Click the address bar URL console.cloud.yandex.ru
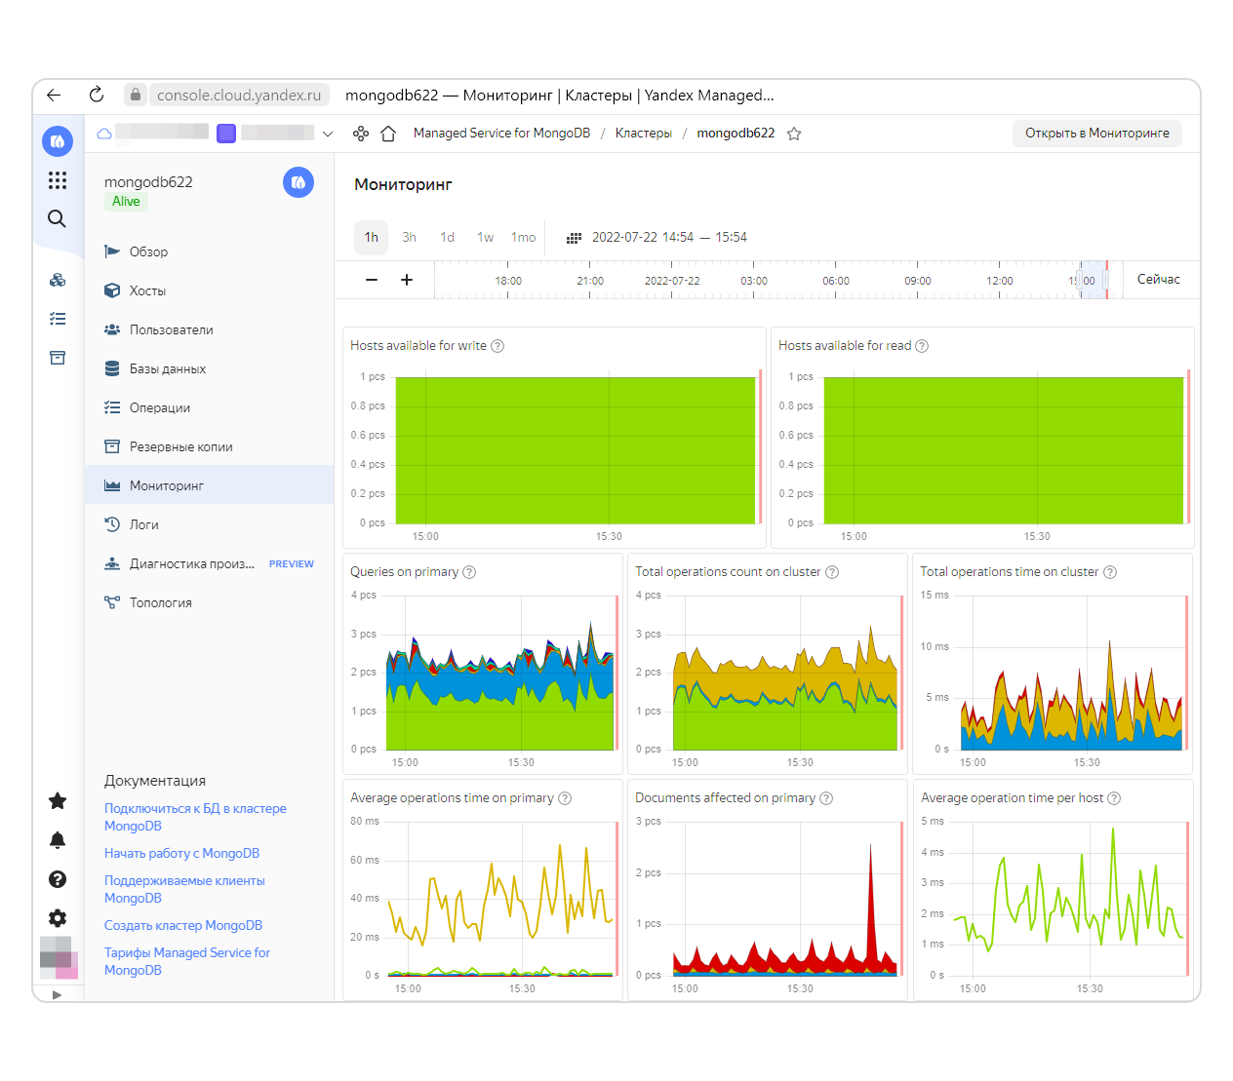The height and width of the screenshot is (1081, 1233). coord(239,95)
